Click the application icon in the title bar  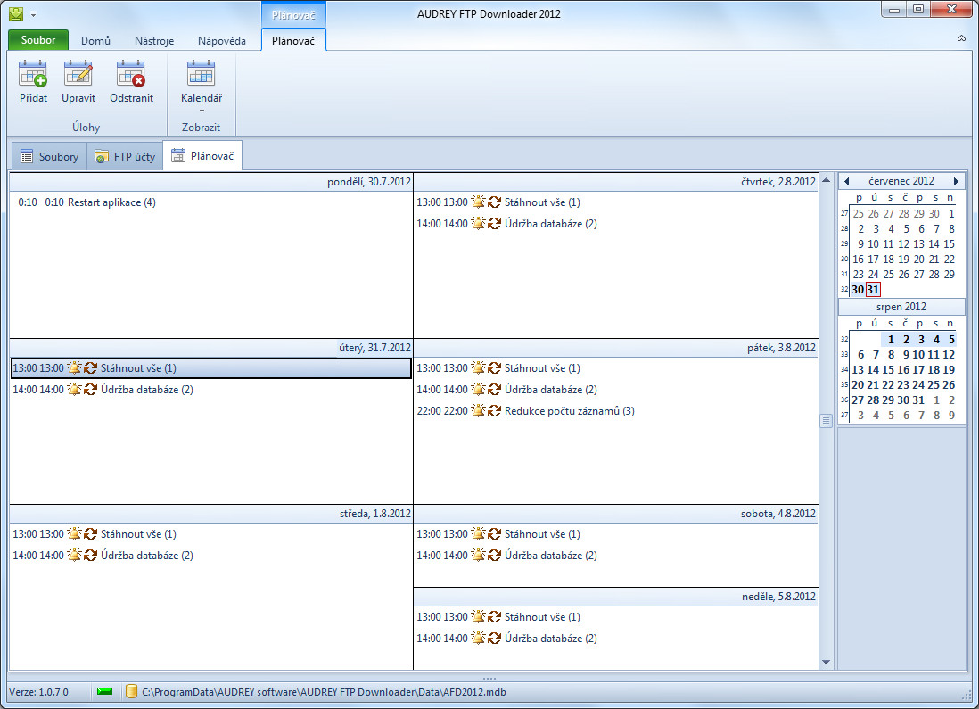pos(16,13)
